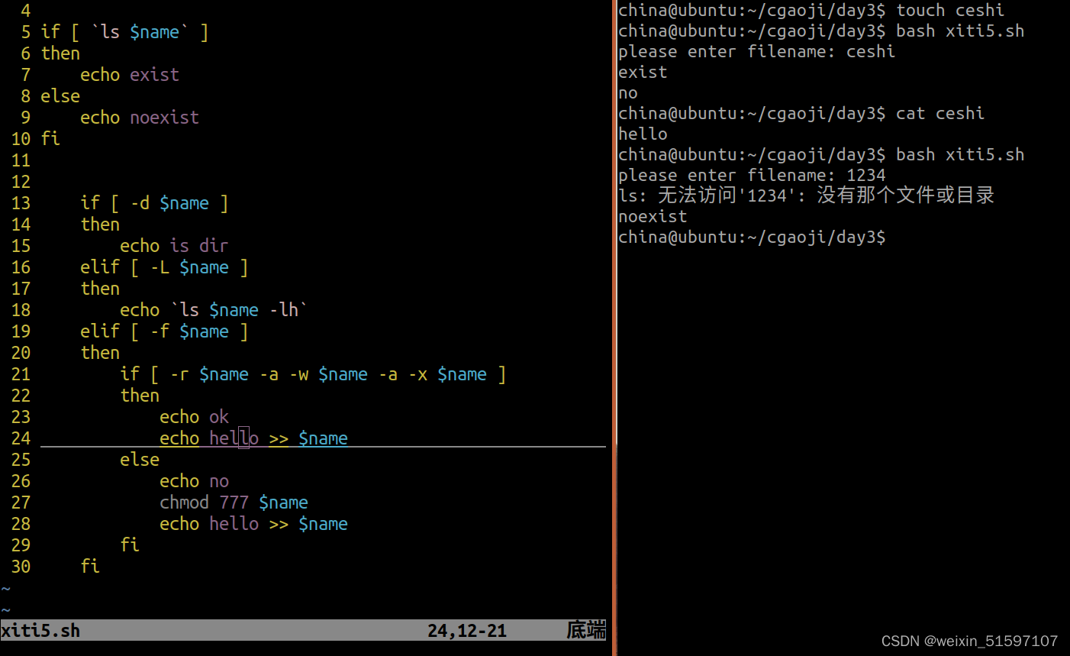Click 'echo hello >> $name' on line 24
The width and height of the screenshot is (1070, 656).
pyautogui.click(x=253, y=438)
